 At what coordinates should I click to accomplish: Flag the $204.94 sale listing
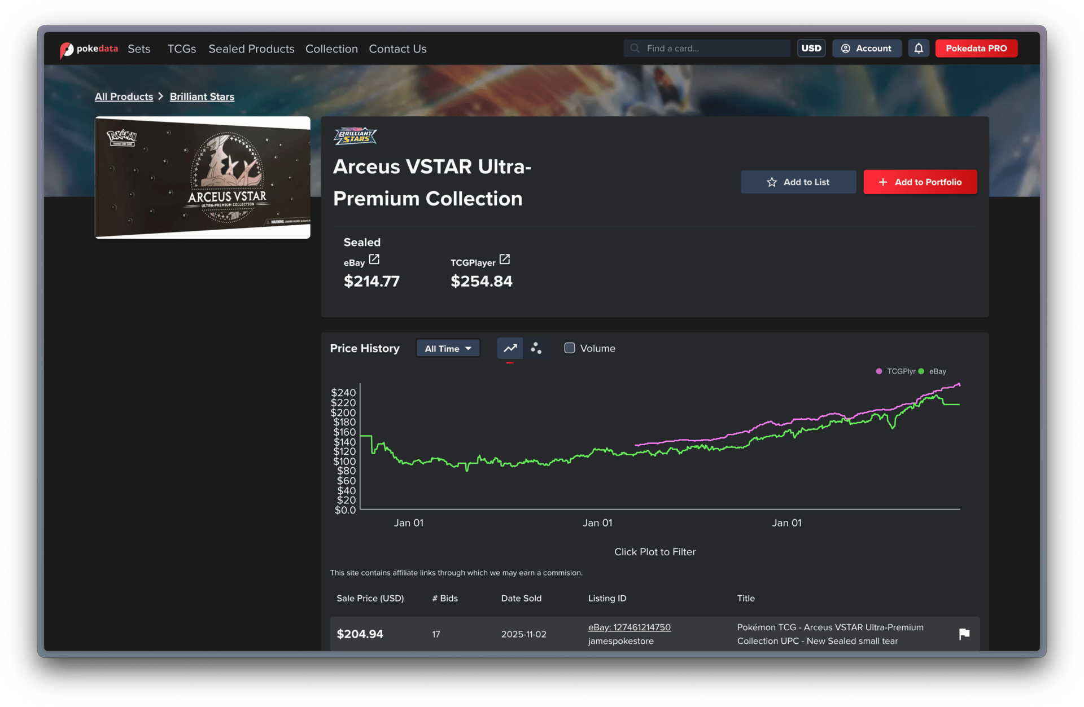tap(964, 634)
